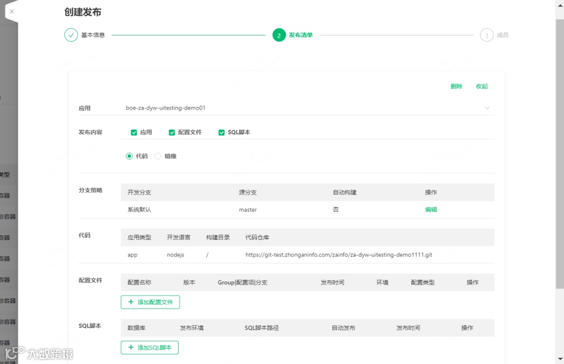Click 编辑 in the branch strategy row

(x=431, y=210)
